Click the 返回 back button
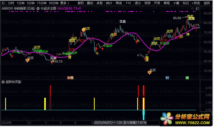 click(x=206, y=3)
